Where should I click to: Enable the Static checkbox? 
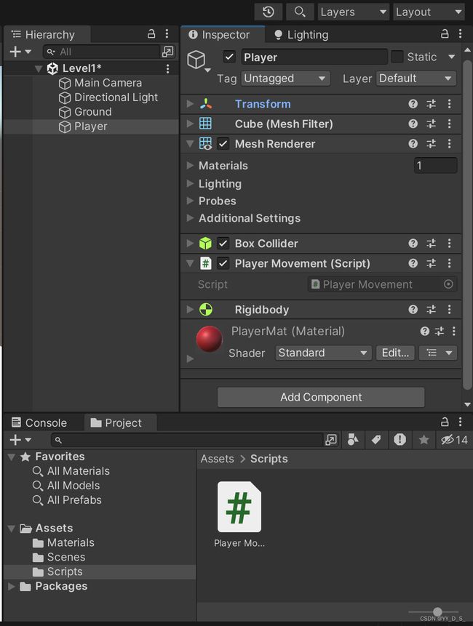click(397, 57)
